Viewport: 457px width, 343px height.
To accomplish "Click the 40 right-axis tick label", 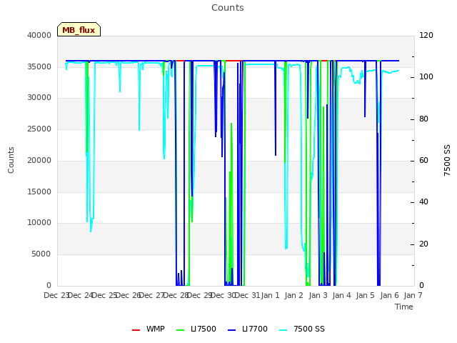I will pos(423,202).
